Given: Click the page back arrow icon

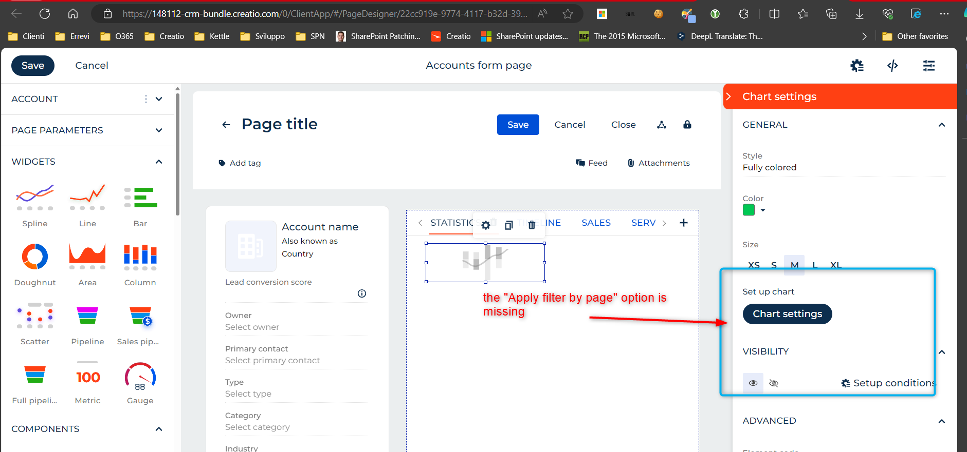Looking at the screenshot, I should pyautogui.click(x=226, y=125).
